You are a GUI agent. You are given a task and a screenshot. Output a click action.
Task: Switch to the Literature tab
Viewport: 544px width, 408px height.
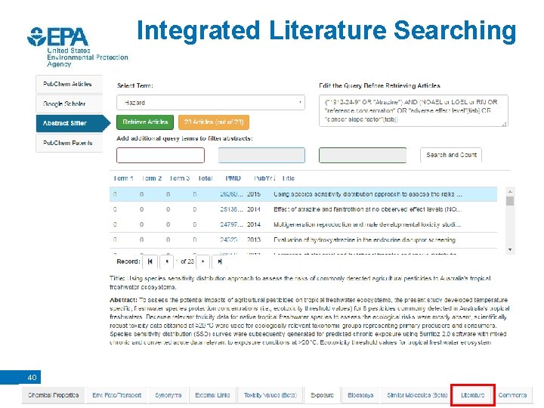(472, 395)
